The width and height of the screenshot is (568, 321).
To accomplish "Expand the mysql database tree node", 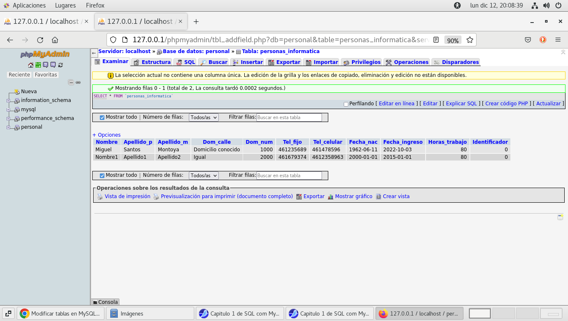I will pyautogui.click(x=8, y=110).
